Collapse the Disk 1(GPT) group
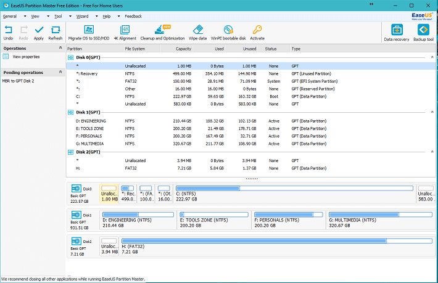The width and height of the screenshot is (438, 283). [x=432, y=112]
